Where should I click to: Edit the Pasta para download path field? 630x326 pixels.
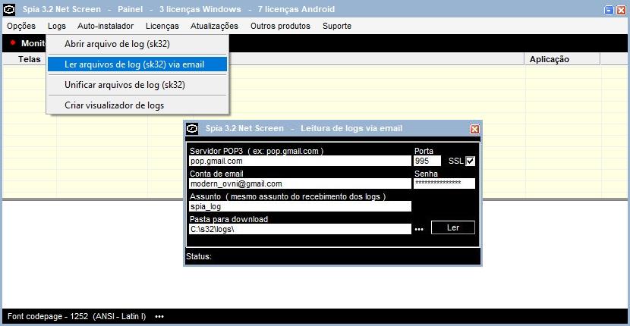pyautogui.click(x=300, y=229)
